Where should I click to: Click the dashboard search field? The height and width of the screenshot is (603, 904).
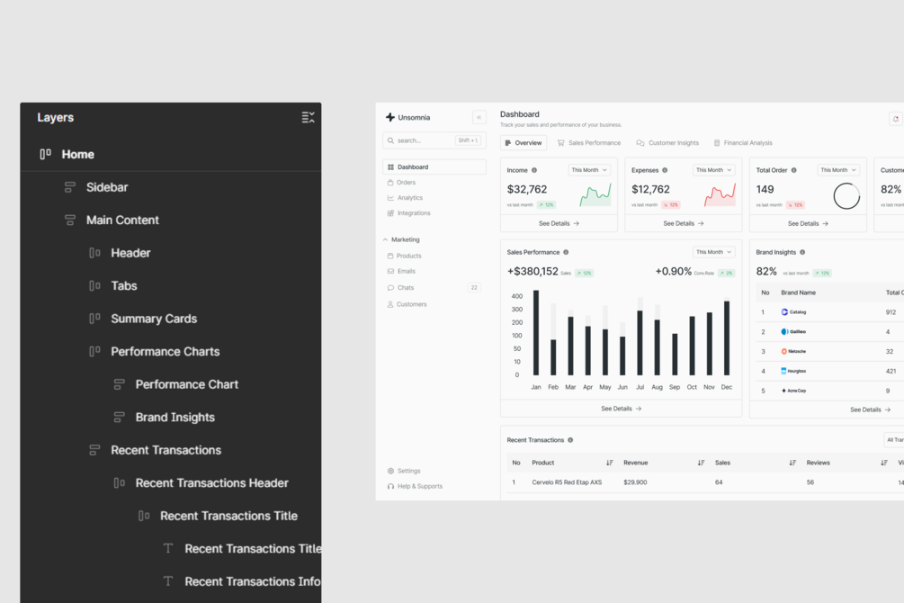click(434, 140)
